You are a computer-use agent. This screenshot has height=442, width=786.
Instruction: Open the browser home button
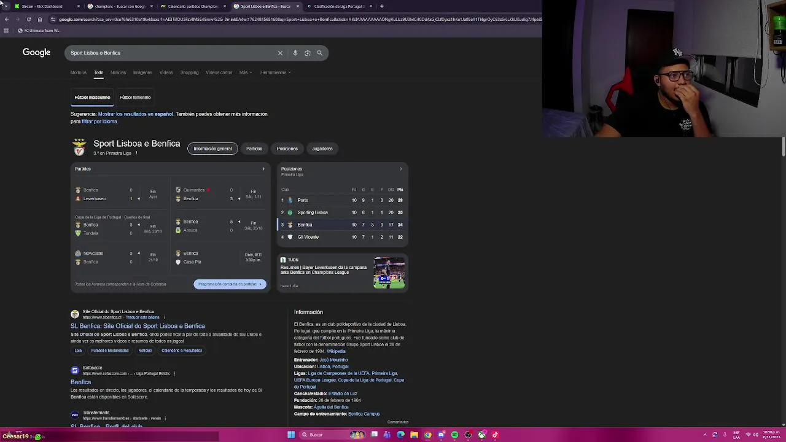coord(40,19)
